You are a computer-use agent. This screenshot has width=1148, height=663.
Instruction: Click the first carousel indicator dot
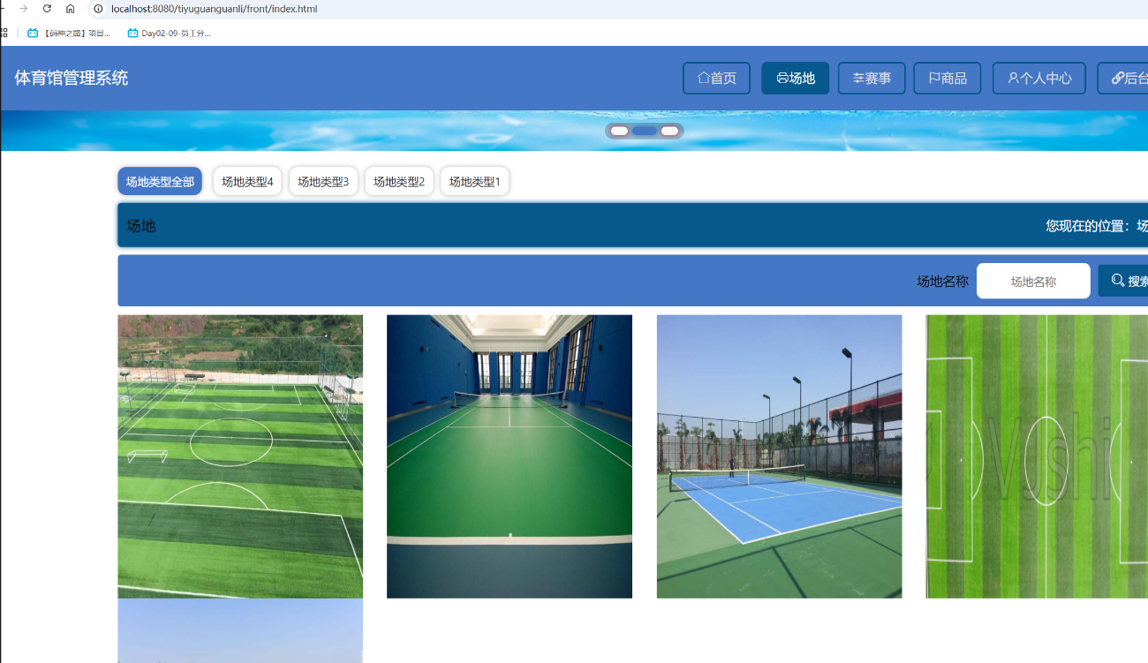tap(619, 131)
